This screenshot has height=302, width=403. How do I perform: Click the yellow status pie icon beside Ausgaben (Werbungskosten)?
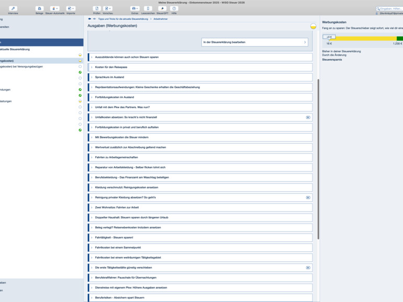[313, 26]
